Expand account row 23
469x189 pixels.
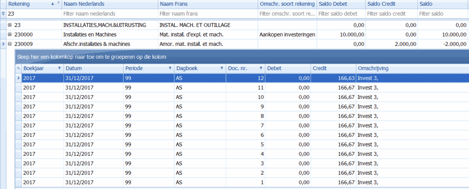point(10,25)
